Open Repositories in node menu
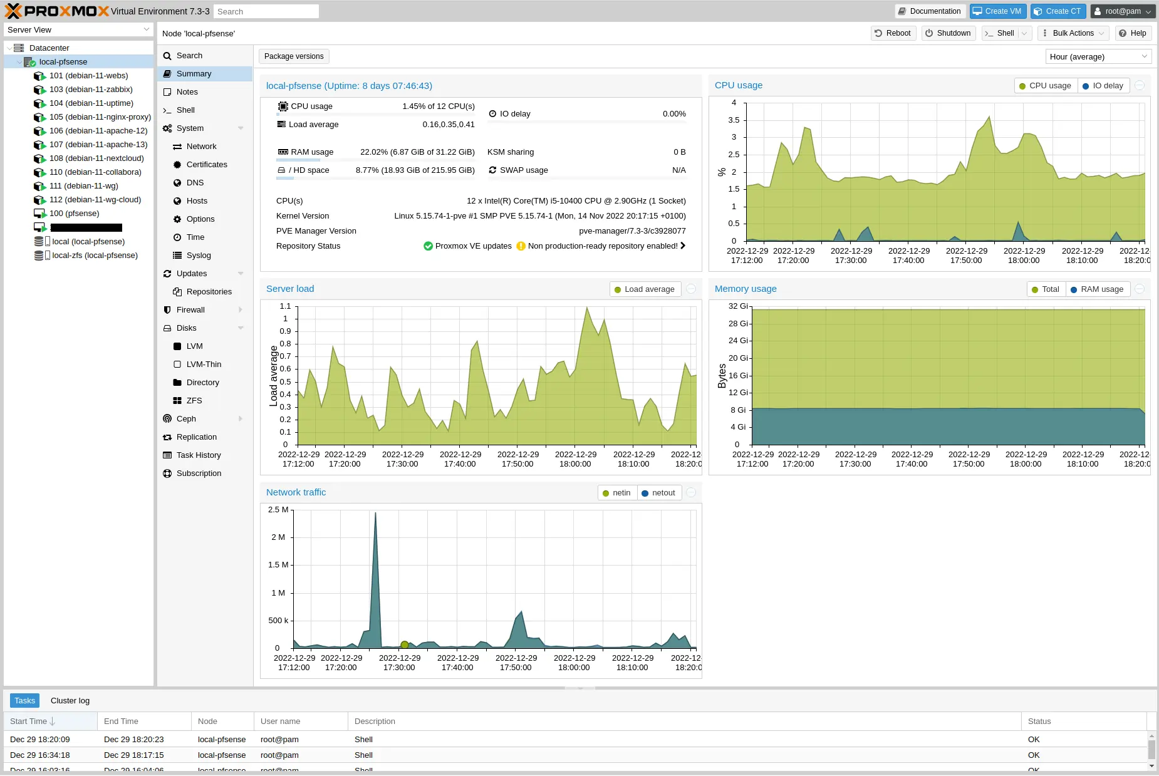Viewport: 1159px width, 776px height. tap(205, 292)
